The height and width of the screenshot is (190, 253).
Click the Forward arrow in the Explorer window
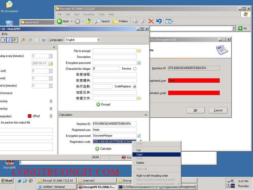[x=77, y=21]
